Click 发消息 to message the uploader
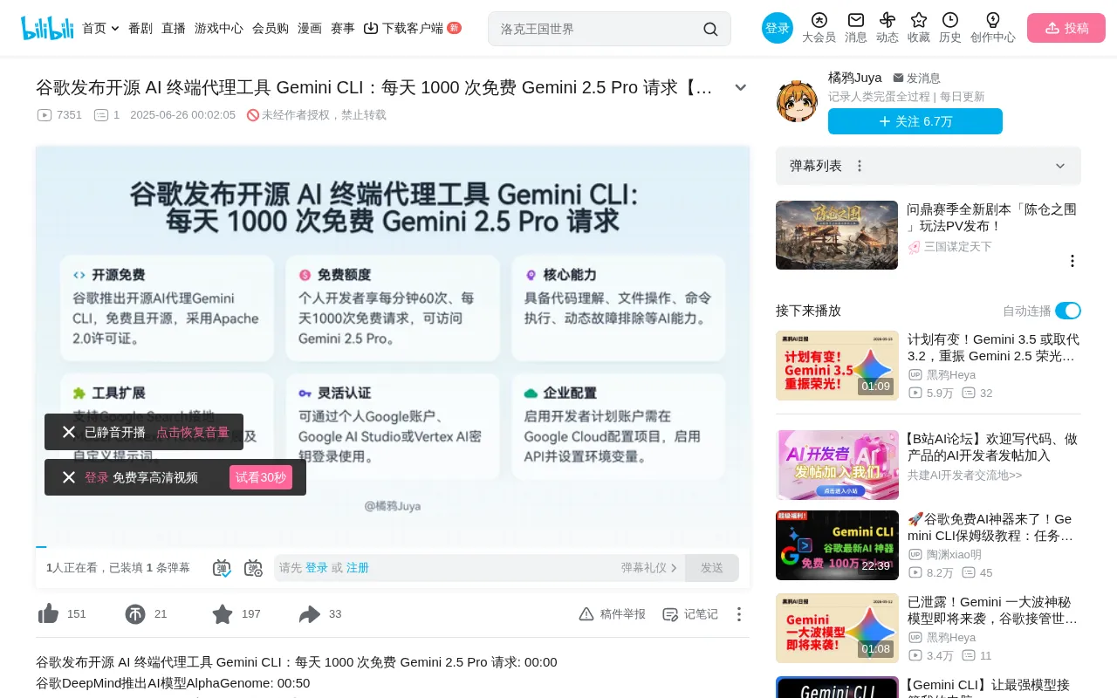 click(x=916, y=78)
